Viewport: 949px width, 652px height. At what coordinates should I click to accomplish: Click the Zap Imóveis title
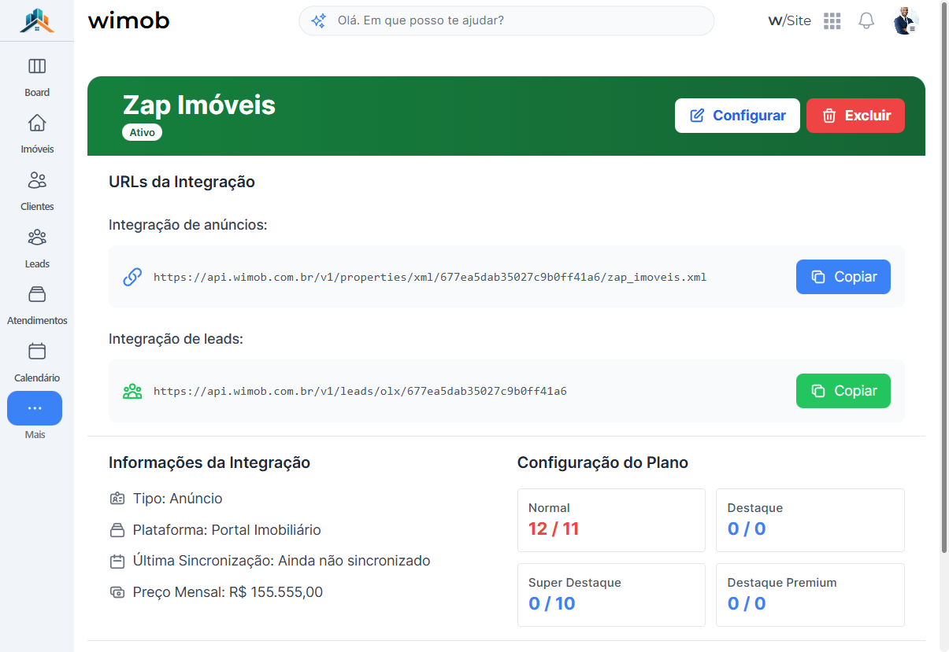click(199, 105)
